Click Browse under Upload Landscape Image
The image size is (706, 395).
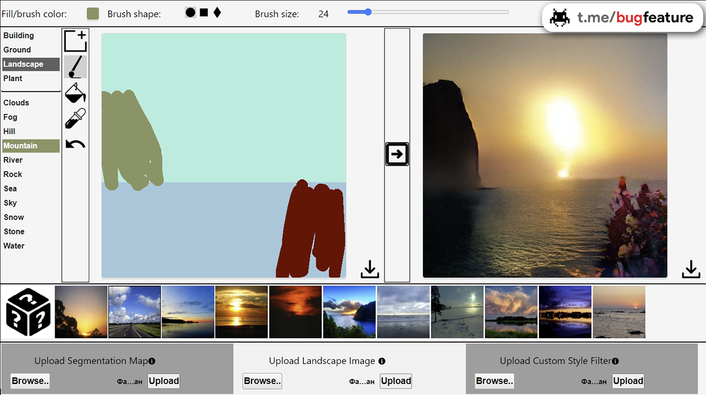click(x=263, y=381)
